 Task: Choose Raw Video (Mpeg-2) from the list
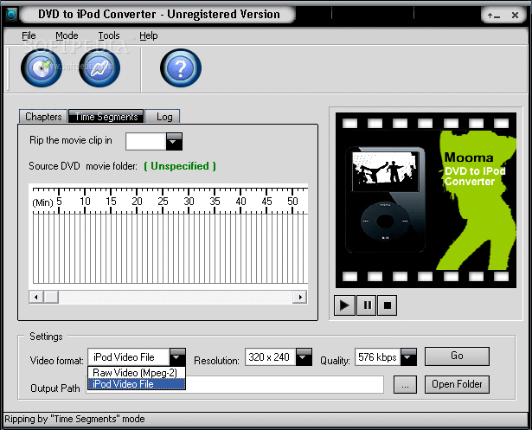[x=137, y=373]
